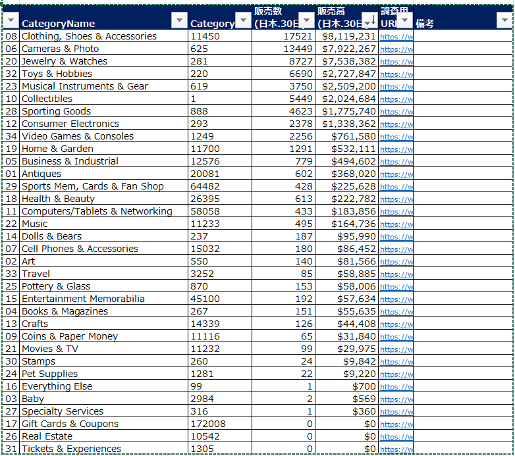Open the CategoryName column filter dropdown
The width and height of the screenshot is (515, 456).
click(x=179, y=20)
